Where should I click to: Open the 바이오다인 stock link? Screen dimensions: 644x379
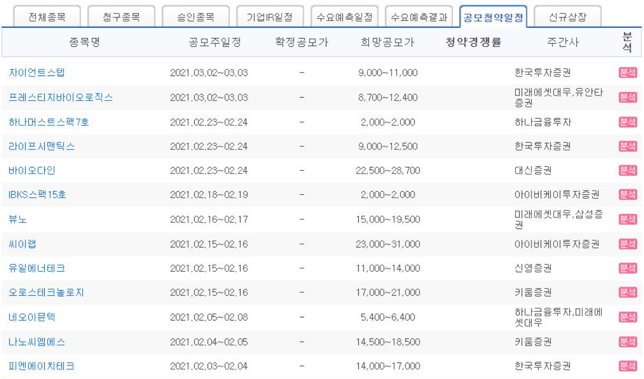pos(32,170)
